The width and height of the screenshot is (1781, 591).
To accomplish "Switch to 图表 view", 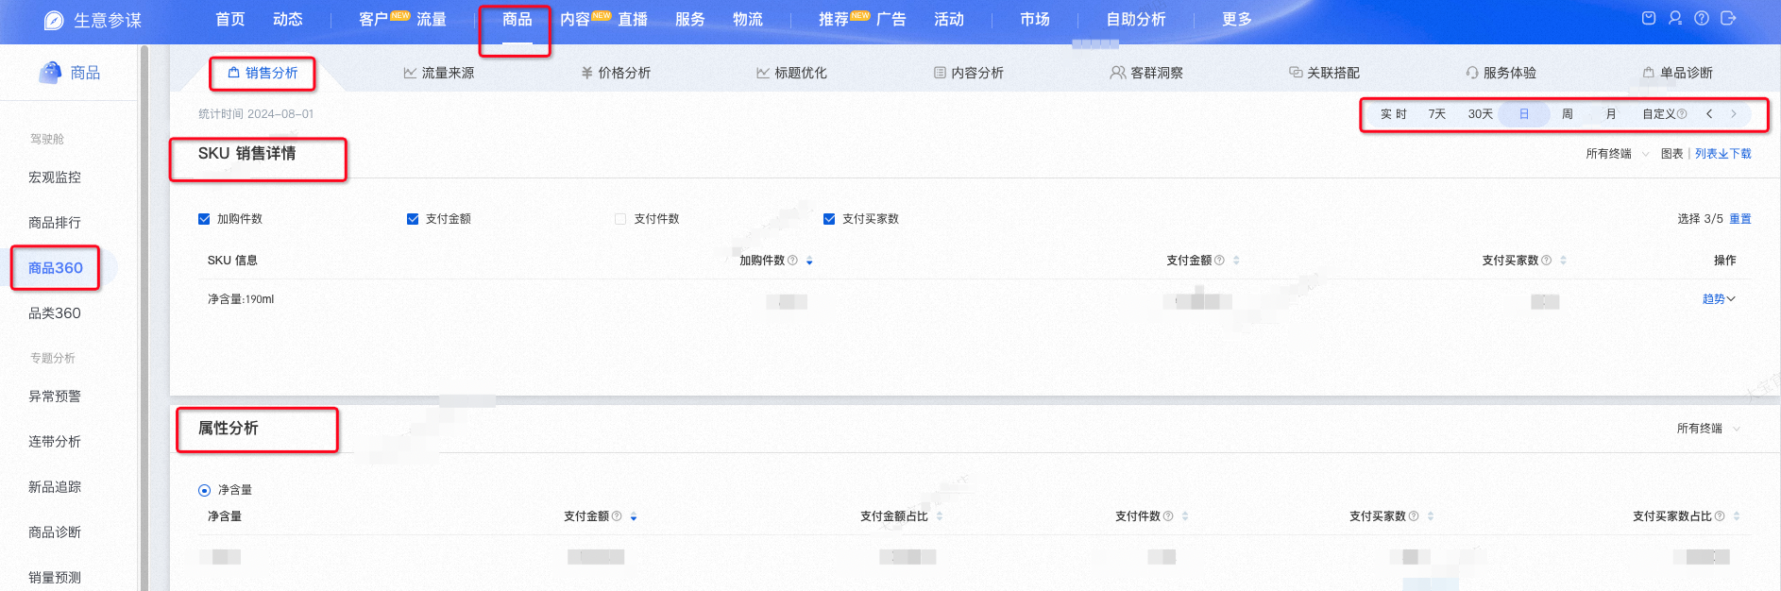I will (x=1671, y=154).
